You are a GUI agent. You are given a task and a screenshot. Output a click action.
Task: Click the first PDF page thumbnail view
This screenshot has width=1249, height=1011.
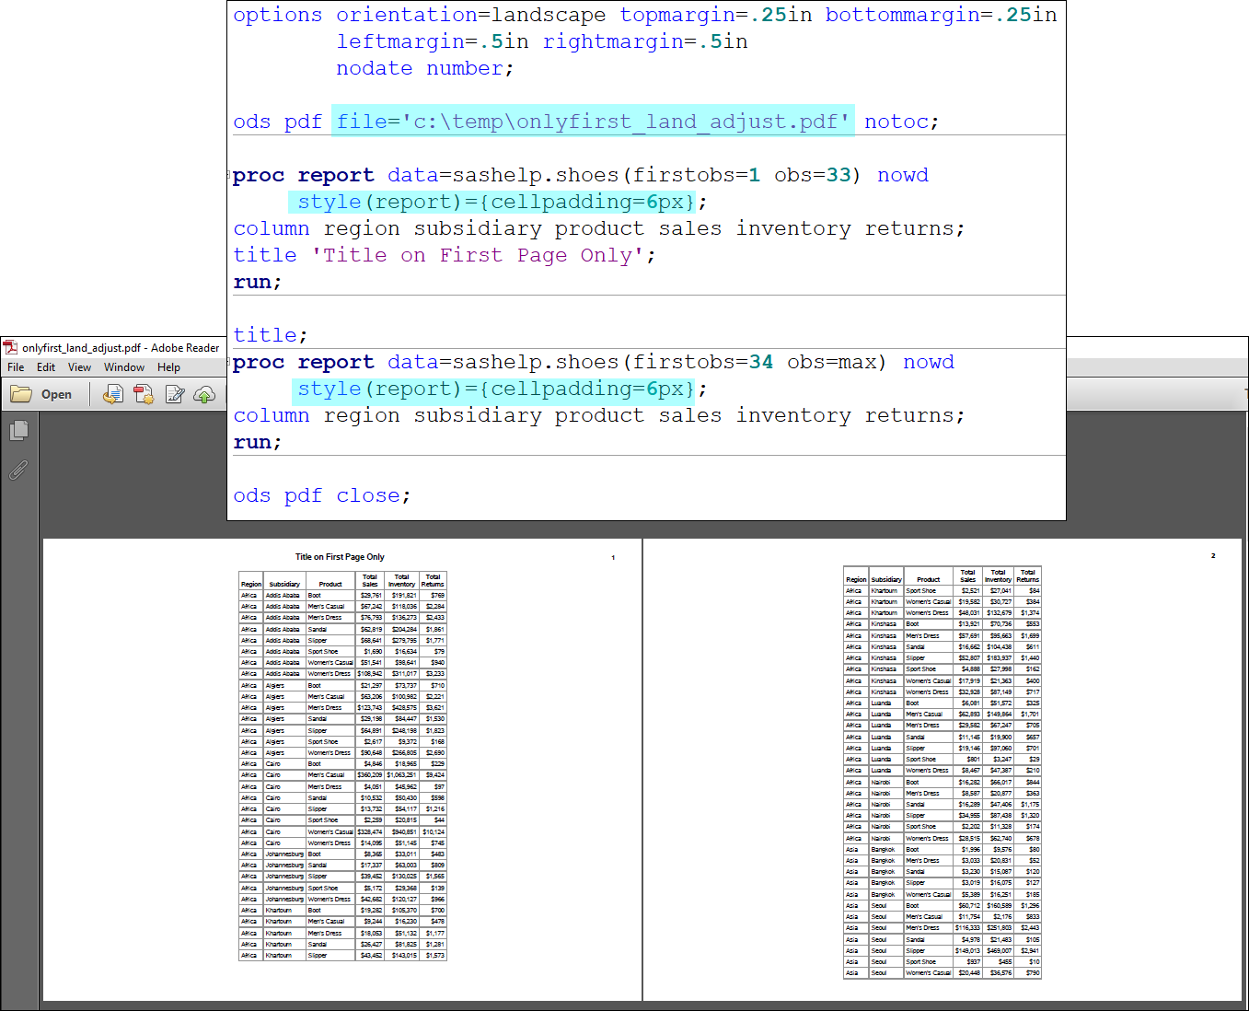click(x=341, y=764)
